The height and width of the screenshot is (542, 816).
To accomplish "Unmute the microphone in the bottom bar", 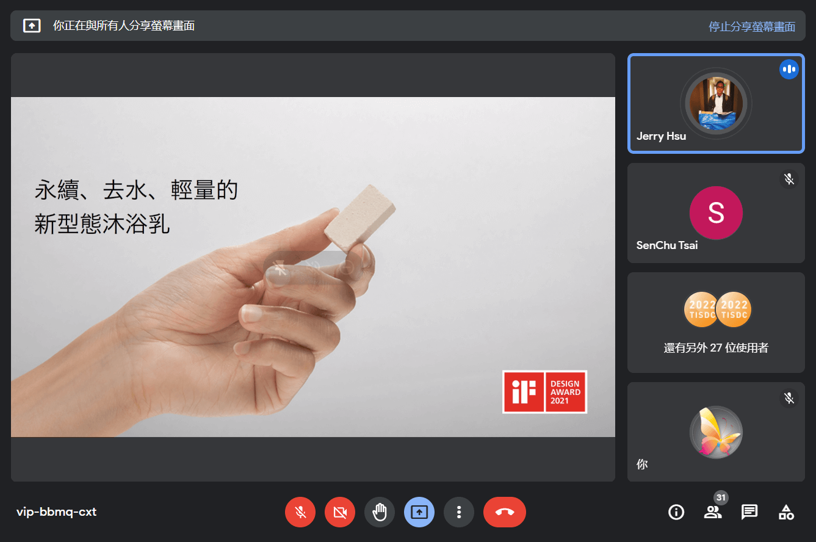I will pyautogui.click(x=300, y=512).
